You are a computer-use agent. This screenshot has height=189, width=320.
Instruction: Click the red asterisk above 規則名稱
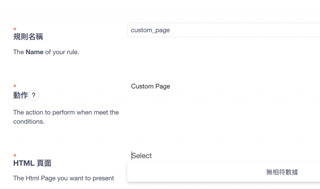[x=15, y=29]
